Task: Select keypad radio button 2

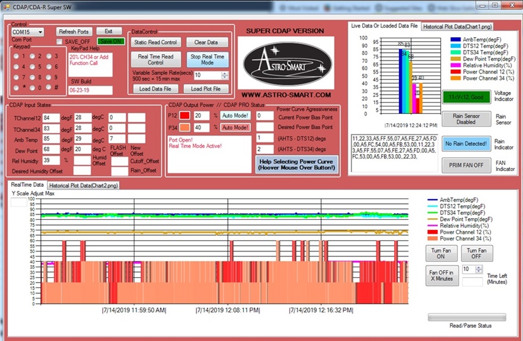Action: (32, 56)
